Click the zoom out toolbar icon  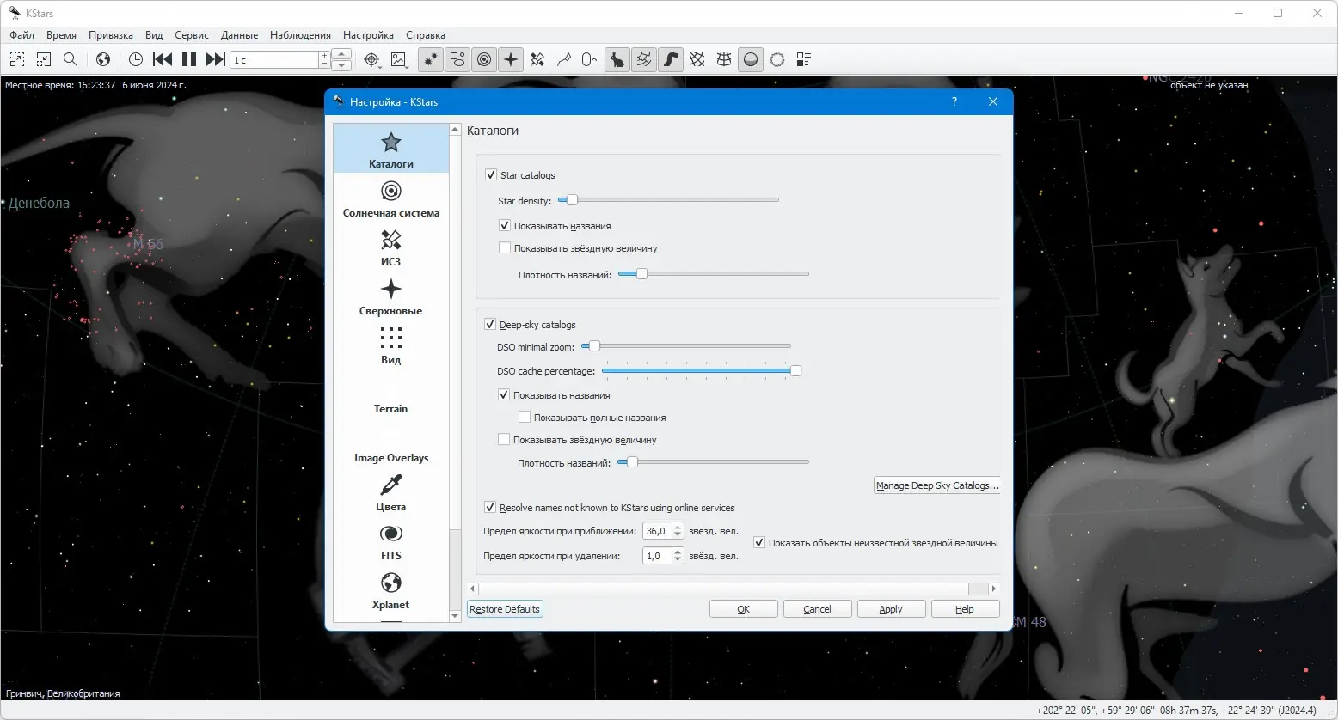44,59
